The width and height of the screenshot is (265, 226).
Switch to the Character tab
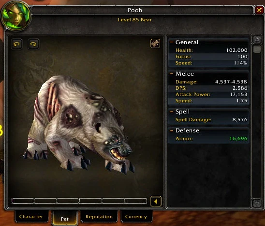click(31, 216)
